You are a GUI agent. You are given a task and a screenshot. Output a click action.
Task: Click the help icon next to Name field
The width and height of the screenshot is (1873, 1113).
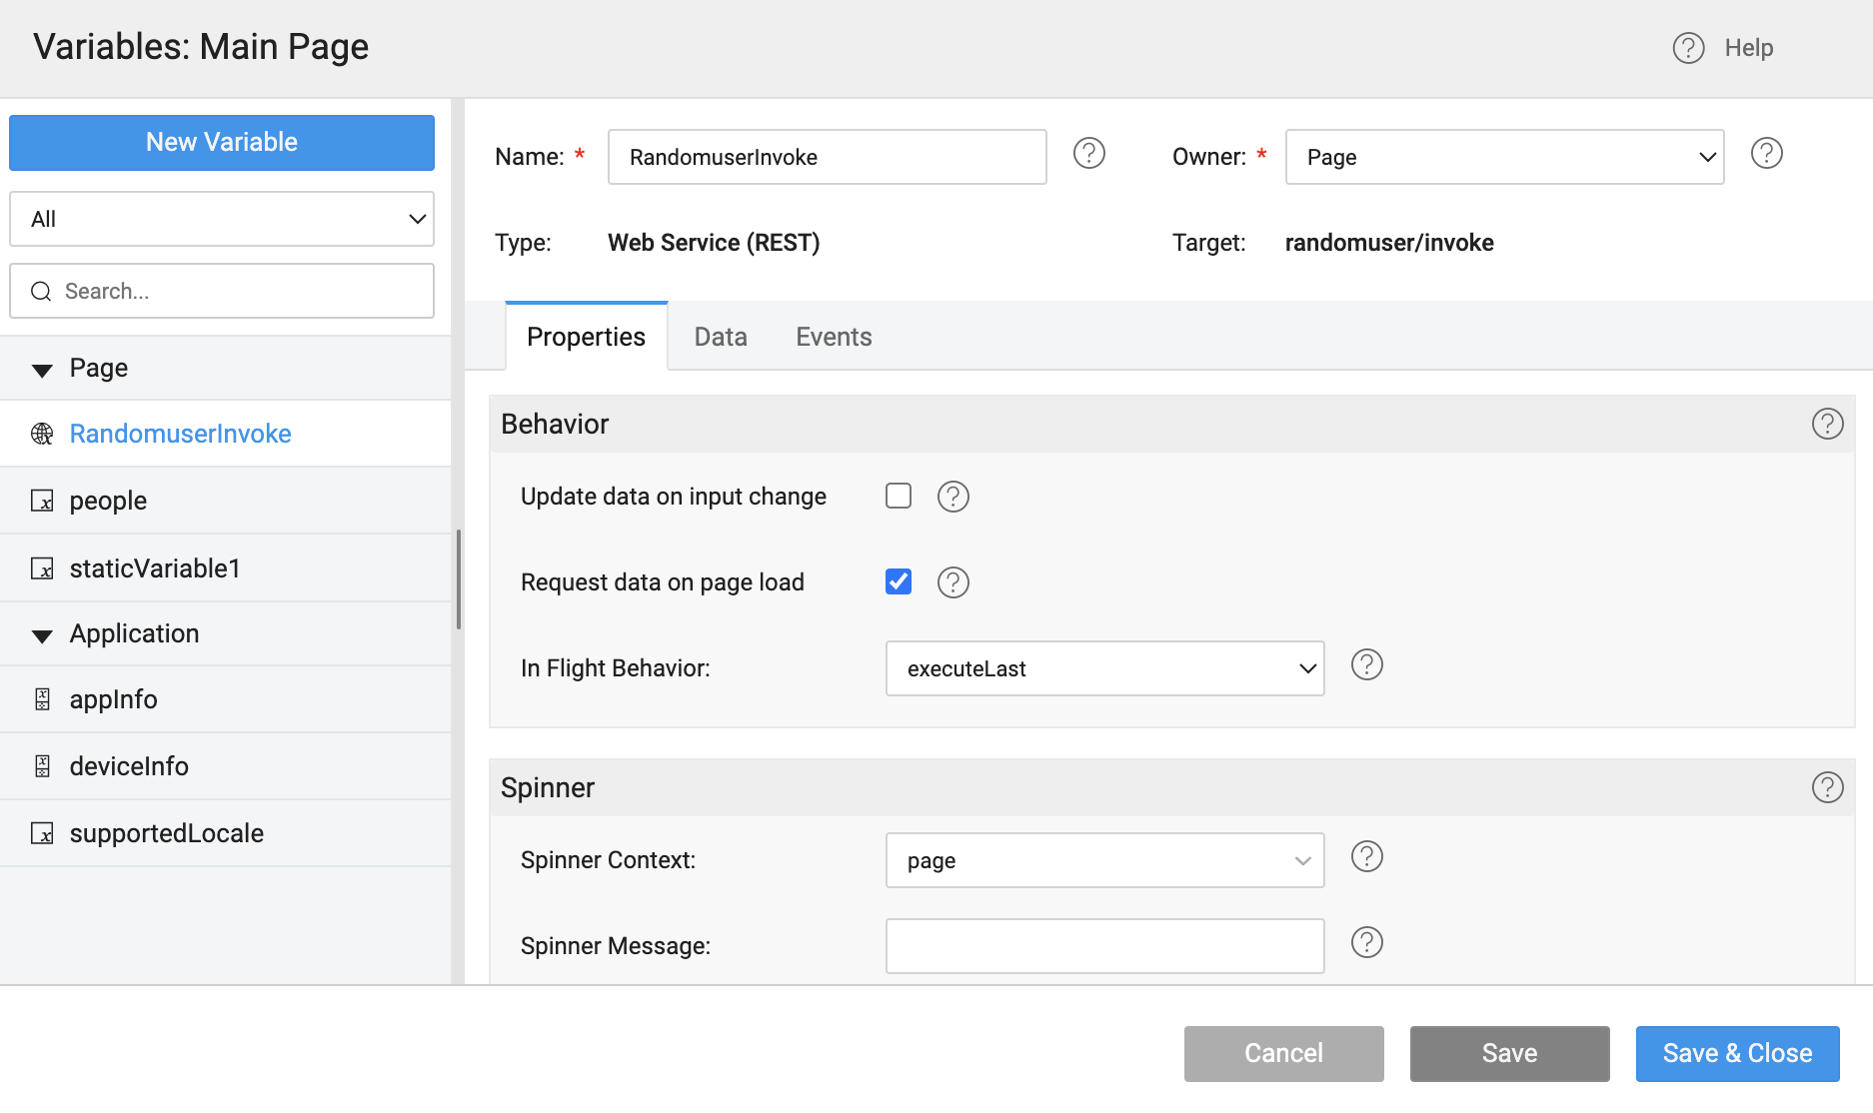pyautogui.click(x=1088, y=154)
